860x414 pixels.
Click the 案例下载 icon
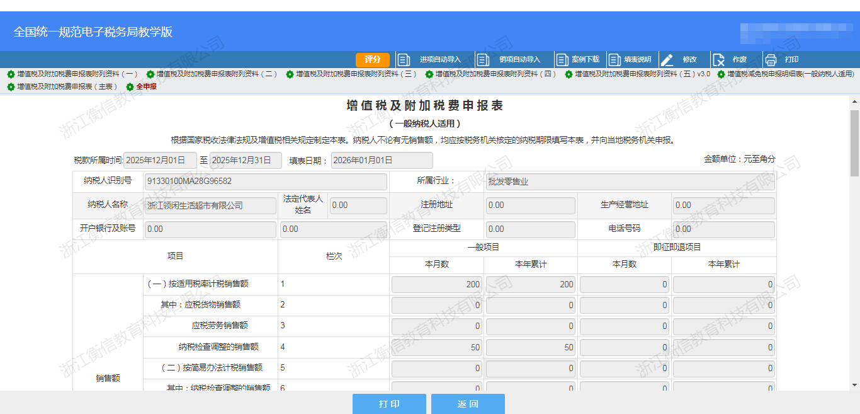562,60
